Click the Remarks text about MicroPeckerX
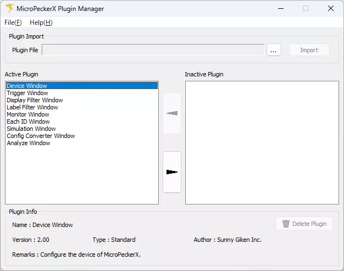344x271 pixels. coord(76,255)
